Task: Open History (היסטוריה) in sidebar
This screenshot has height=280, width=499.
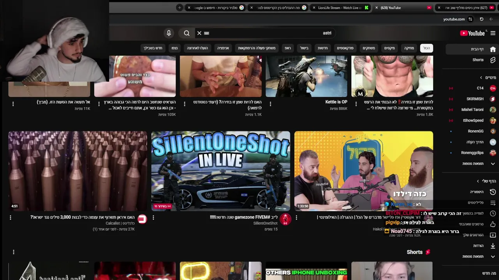Action: click(x=471, y=192)
